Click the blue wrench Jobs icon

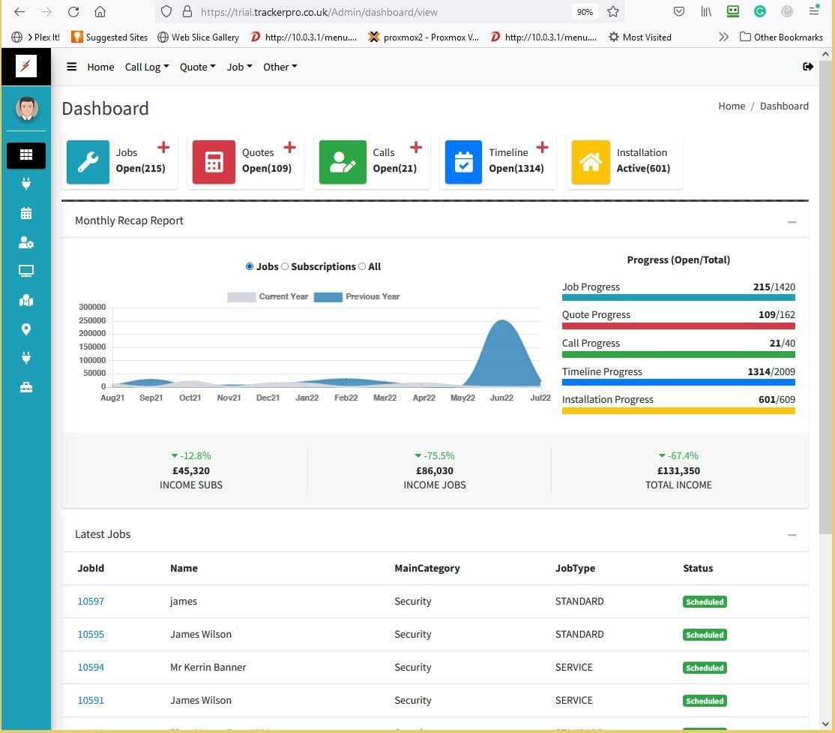click(x=88, y=161)
